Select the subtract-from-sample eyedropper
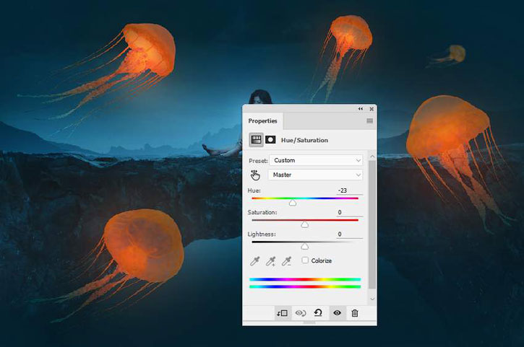Image resolution: width=524 pixels, height=347 pixels. 286,261
